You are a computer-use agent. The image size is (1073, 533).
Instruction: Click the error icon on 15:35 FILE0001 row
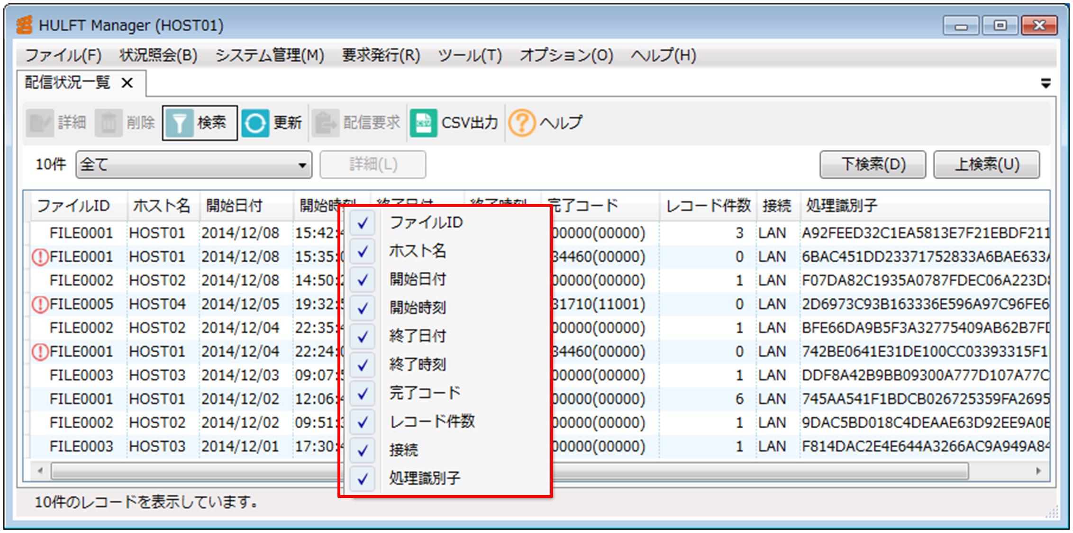(x=40, y=257)
